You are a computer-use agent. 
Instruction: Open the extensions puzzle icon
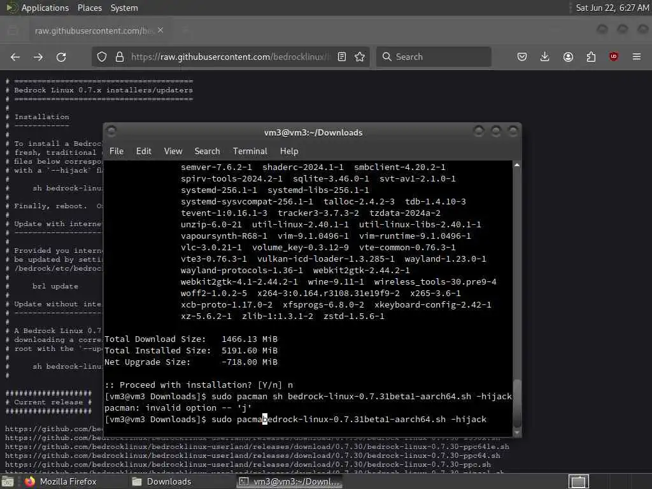click(591, 57)
